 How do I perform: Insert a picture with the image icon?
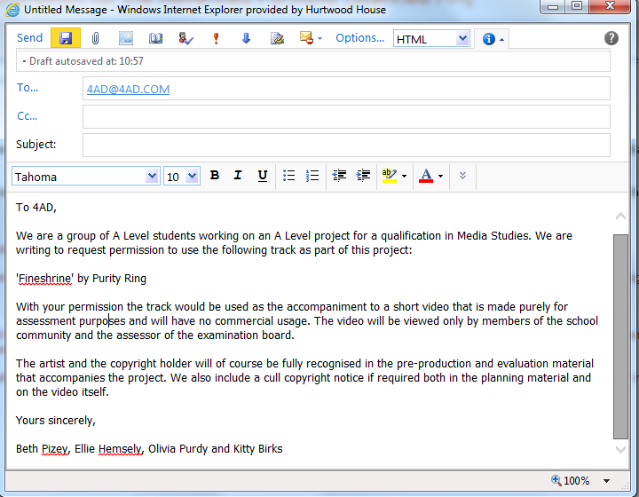coord(126,38)
